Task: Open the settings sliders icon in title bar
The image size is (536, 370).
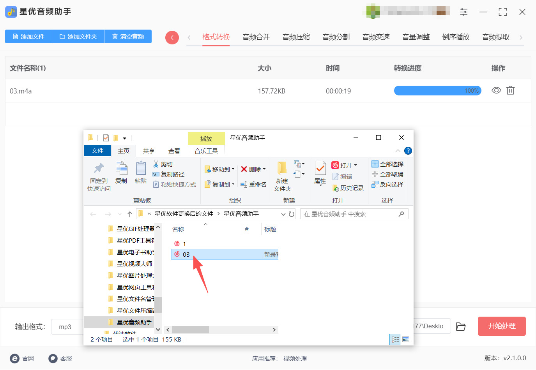Action: pyautogui.click(x=463, y=12)
